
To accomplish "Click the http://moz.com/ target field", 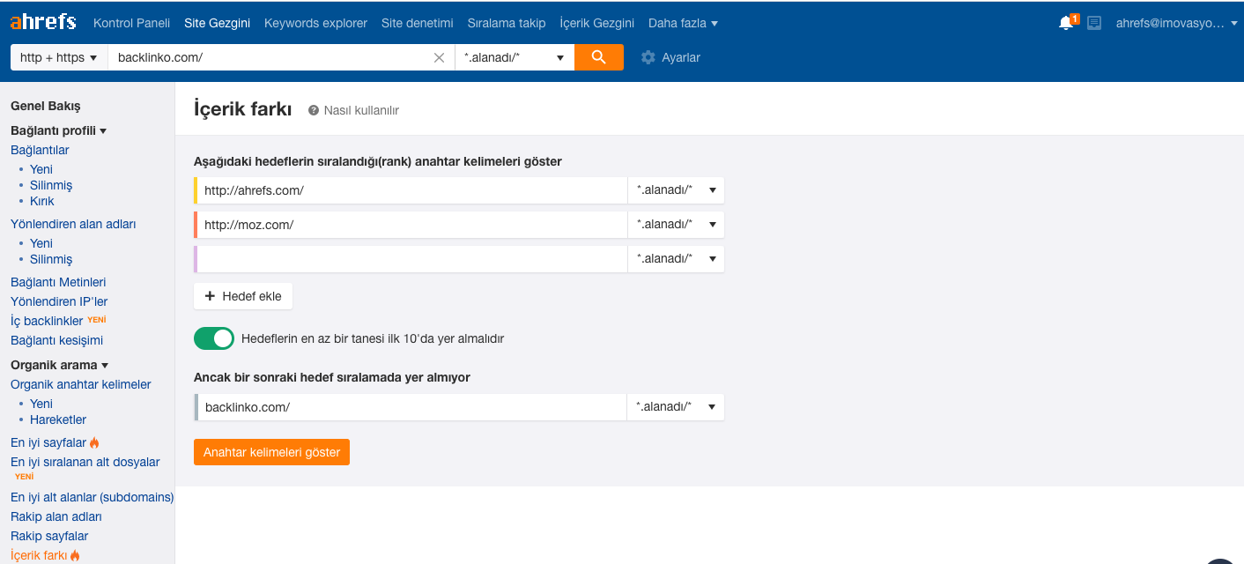I will [412, 225].
